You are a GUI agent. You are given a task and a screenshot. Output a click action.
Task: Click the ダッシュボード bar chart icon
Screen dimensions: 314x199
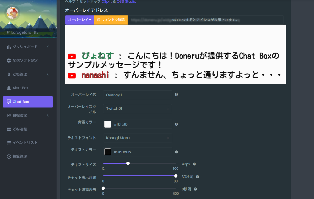(9, 47)
